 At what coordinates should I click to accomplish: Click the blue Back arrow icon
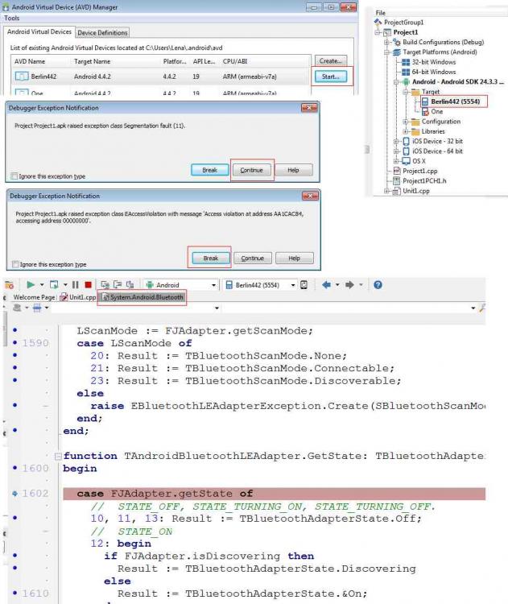point(326,284)
